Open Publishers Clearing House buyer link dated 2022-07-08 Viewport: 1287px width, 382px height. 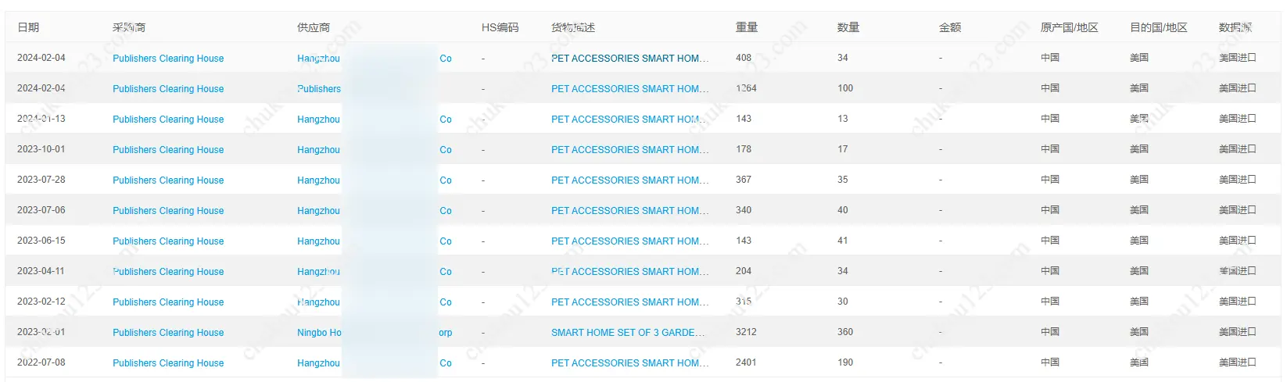[x=168, y=363]
